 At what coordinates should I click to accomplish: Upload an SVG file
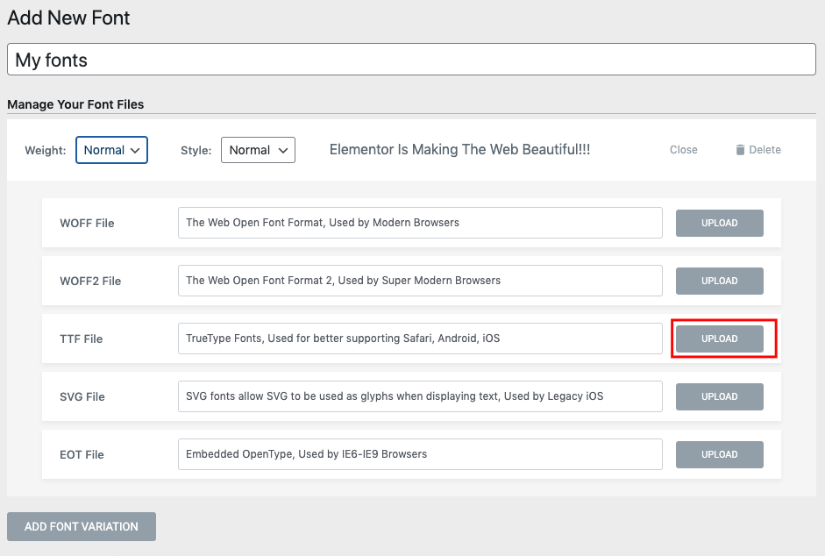coord(719,397)
